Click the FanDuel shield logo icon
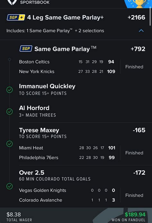This screenshot has width=152, height=223. tap(12, 2)
